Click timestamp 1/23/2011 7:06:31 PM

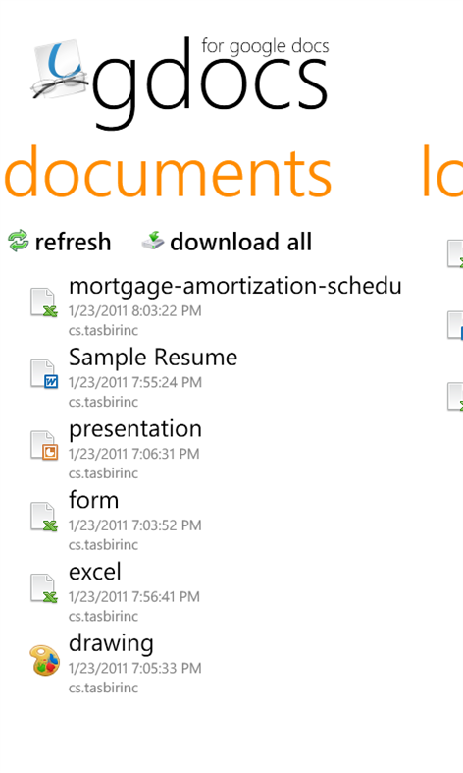tap(134, 454)
